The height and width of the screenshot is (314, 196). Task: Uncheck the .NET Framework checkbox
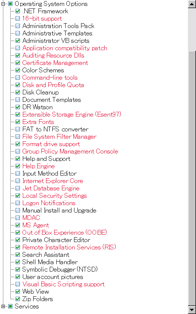point(18,11)
